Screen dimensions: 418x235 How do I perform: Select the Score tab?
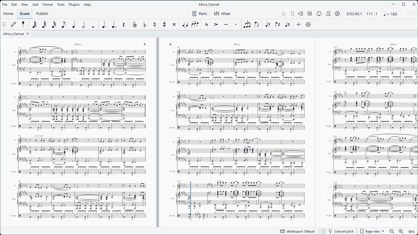[x=24, y=14]
